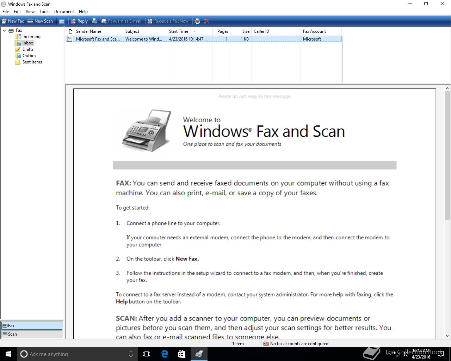
Task: Select the Sent Items folder
Action: (x=32, y=62)
